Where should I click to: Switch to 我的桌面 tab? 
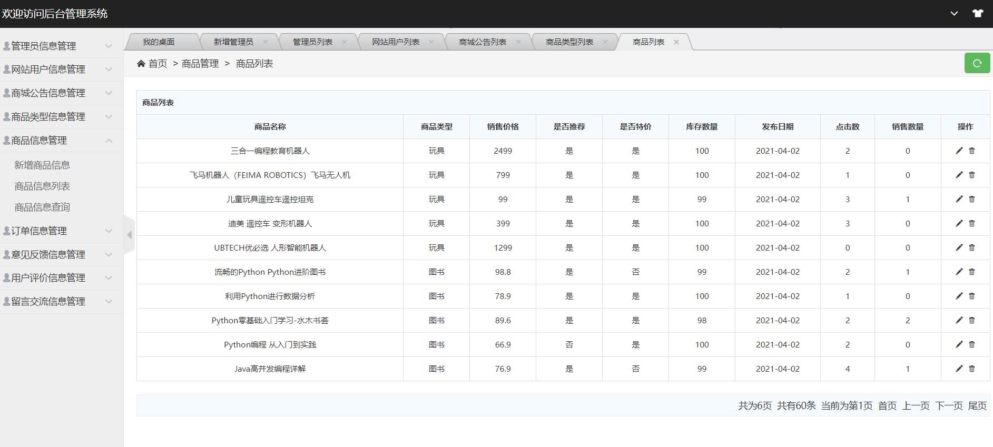pyautogui.click(x=159, y=42)
